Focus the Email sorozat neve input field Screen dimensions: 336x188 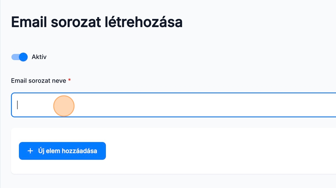pyautogui.click(x=180, y=105)
